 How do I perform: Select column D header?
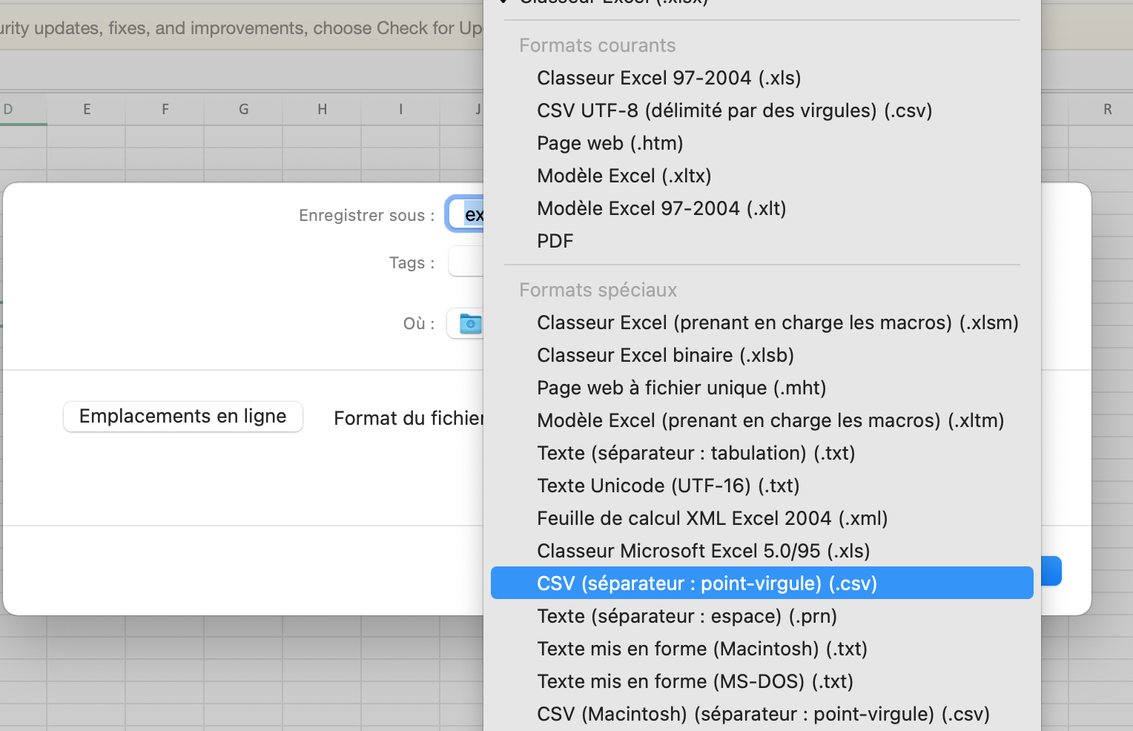pos(23,109)
